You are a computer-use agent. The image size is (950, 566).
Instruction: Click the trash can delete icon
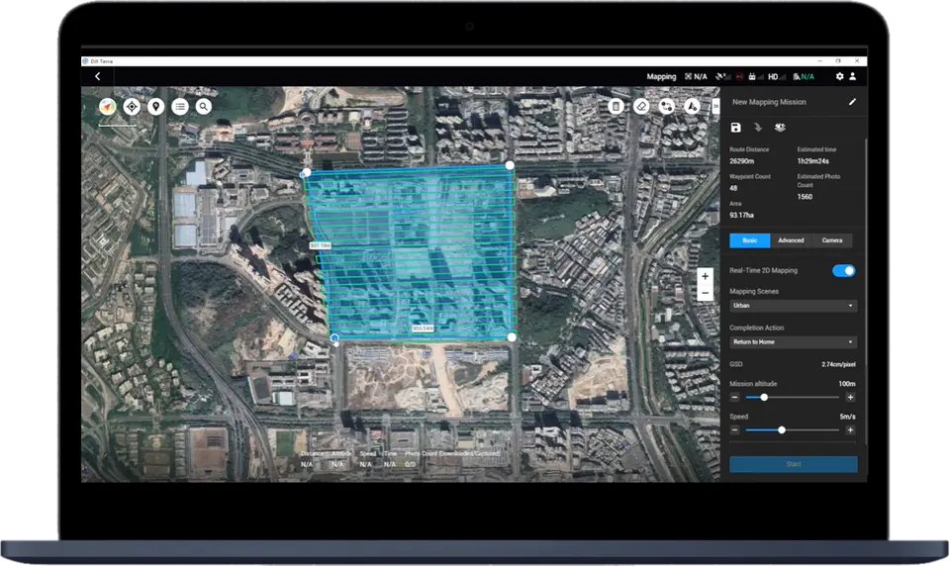[x=616, y=106]
